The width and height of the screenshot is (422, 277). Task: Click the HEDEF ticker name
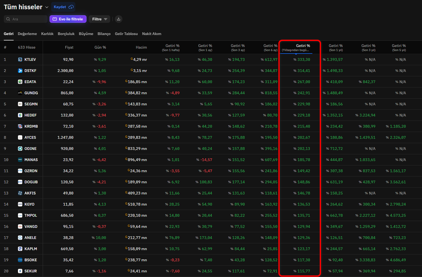[x=30, y=115]
